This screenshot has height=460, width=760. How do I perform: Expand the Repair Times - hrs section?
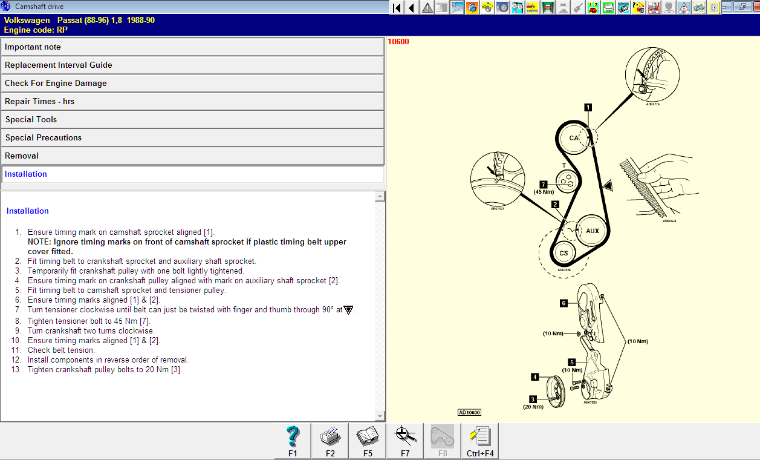click(192, 101)
